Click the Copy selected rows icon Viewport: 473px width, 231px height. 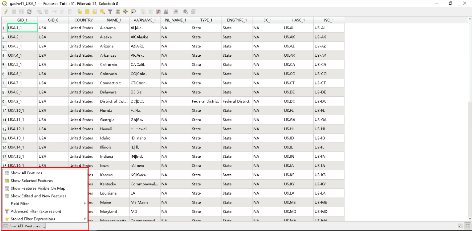(62, 12)
